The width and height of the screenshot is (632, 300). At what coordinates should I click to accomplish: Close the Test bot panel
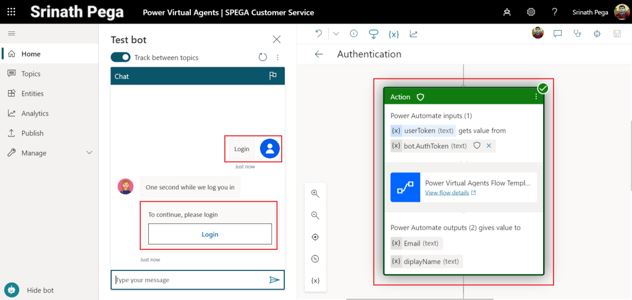click(x=277, y=40)
